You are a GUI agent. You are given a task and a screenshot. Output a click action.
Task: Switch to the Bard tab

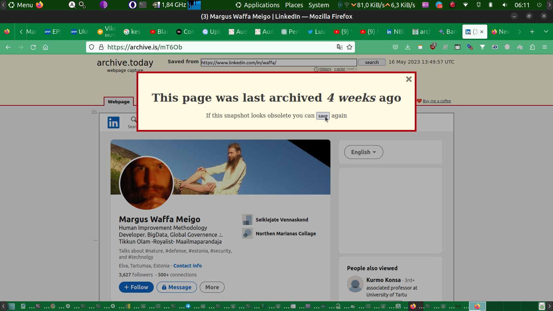[x=448, y=32]
